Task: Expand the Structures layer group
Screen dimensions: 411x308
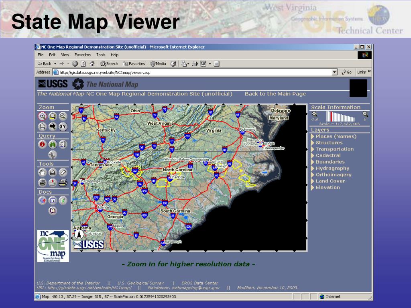Action: pyautogui.click(x=312, y=143)
